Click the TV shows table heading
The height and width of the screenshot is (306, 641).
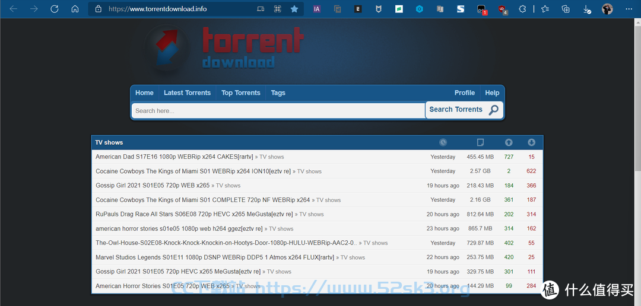coord(109,142)
